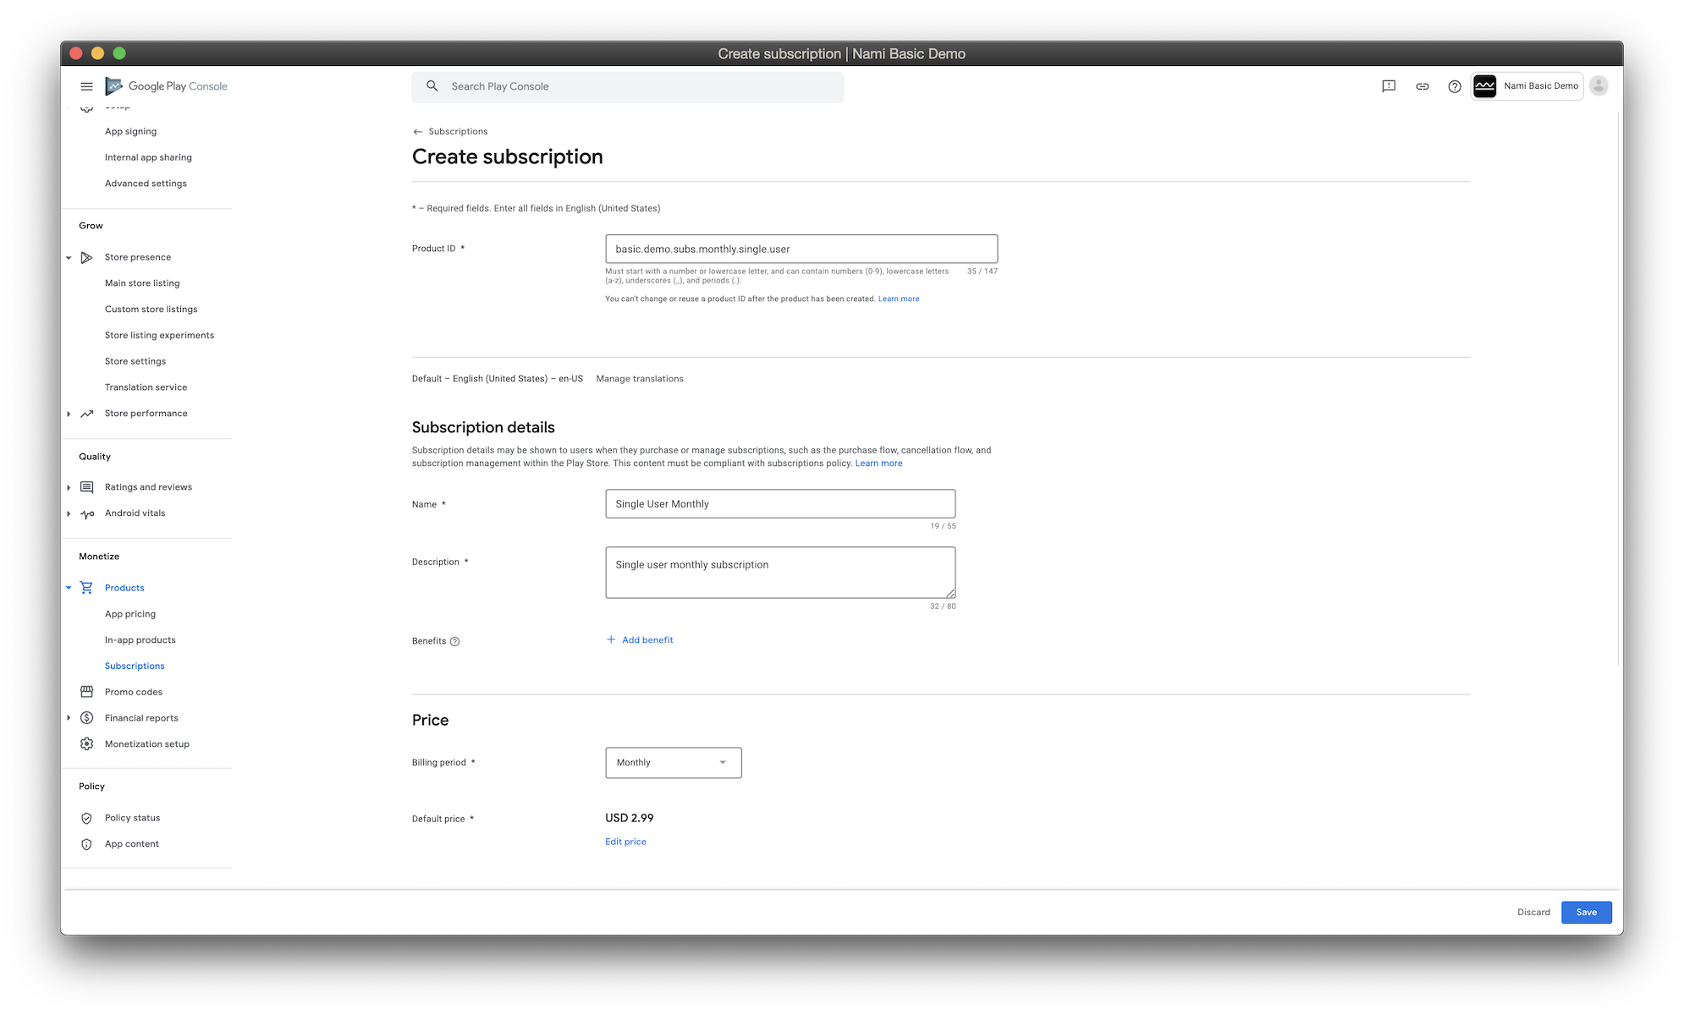Open Internal app sharing
Screen dimensions: 1684x1015
[x=148, y=158]
